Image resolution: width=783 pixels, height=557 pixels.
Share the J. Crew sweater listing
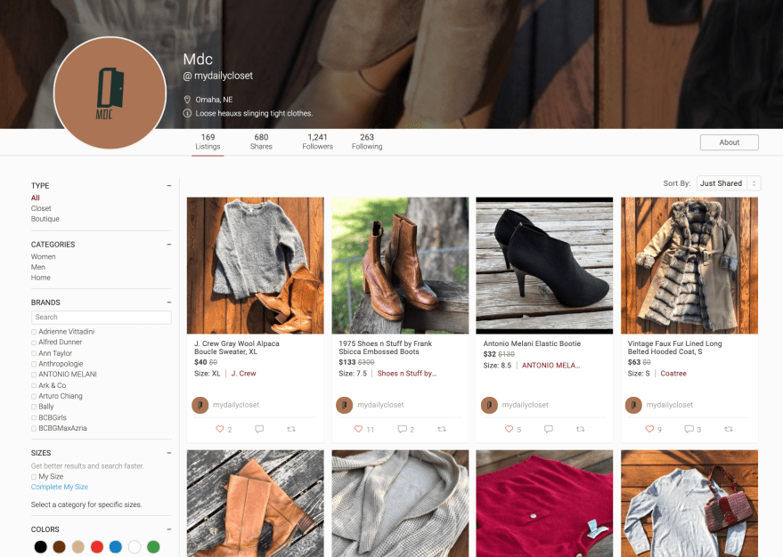click(x=290, y=429)
